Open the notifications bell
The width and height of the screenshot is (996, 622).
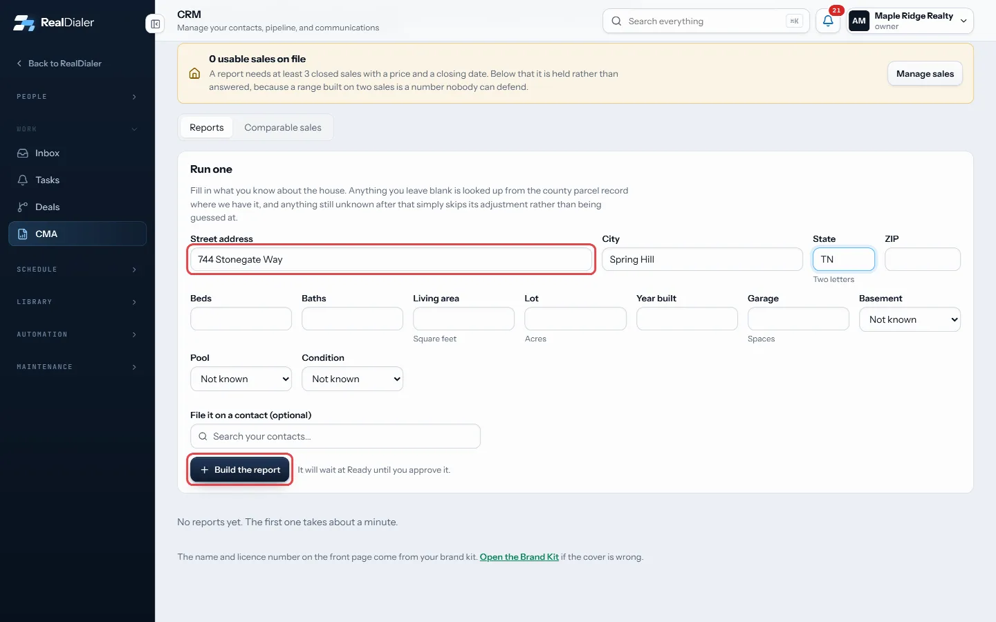828,21
